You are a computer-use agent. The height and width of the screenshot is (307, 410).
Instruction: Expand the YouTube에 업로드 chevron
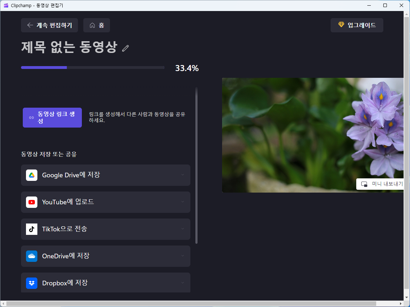click(183, 201)
